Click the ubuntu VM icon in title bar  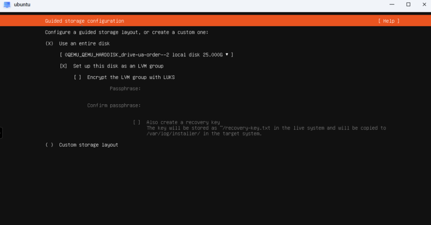click(x=7, y=5)
